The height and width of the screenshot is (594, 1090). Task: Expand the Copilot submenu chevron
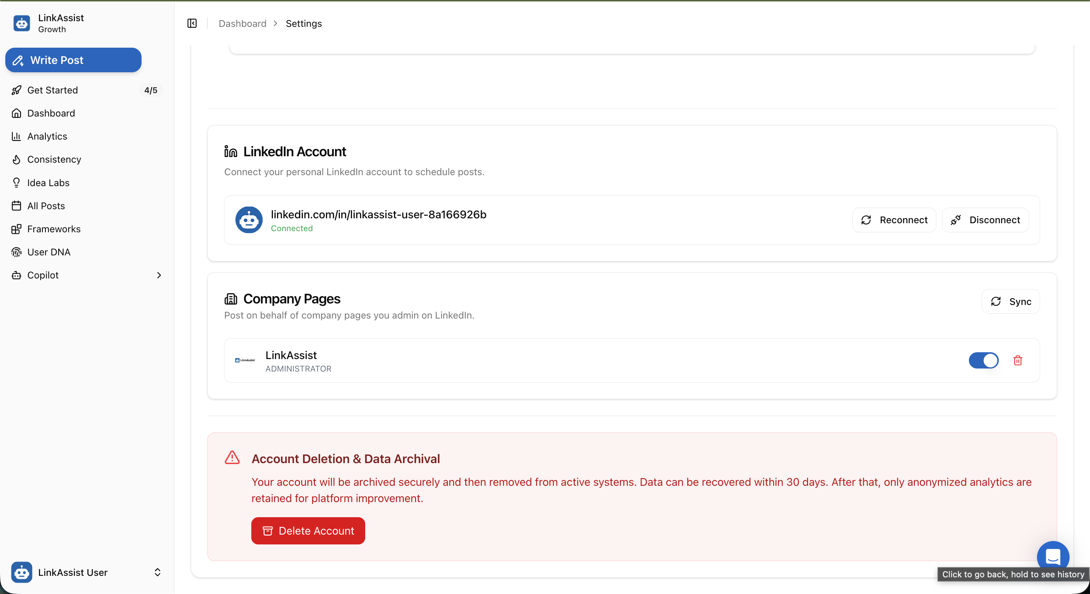159,275
